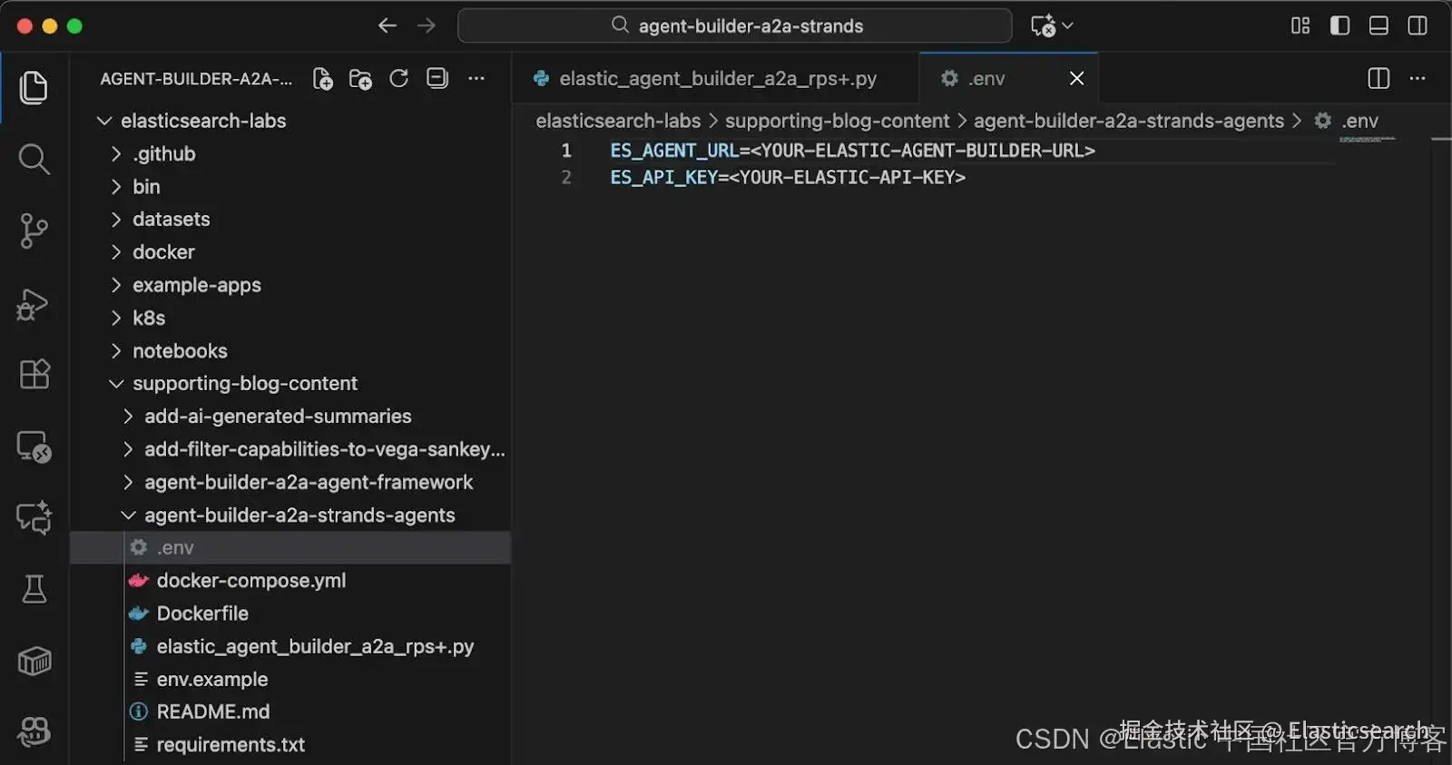Toggle the primary side bar visibility
The image size is (1452, 765).
(1339, 25)
